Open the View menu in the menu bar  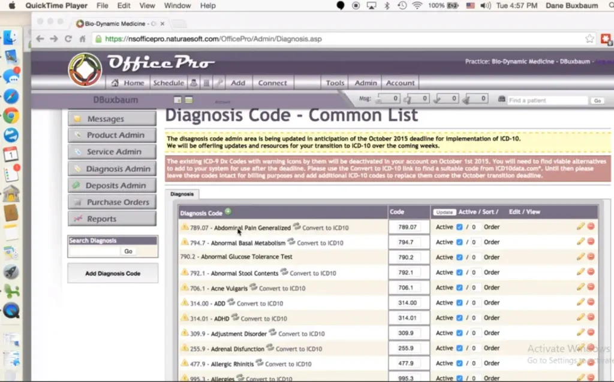147,5
